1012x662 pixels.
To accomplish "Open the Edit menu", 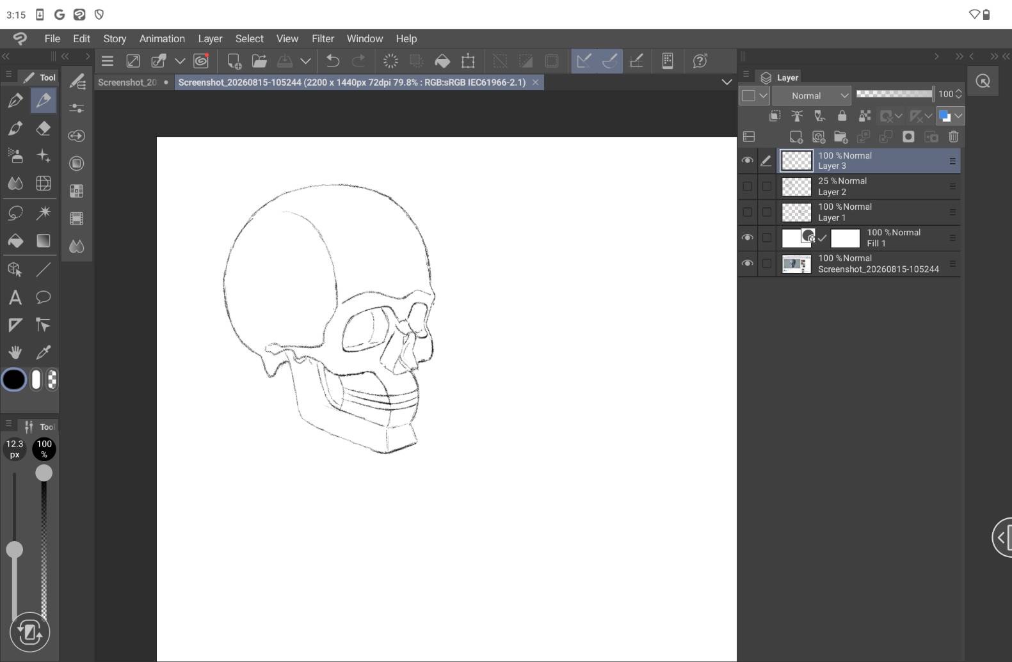I will [x=81, y=38].
